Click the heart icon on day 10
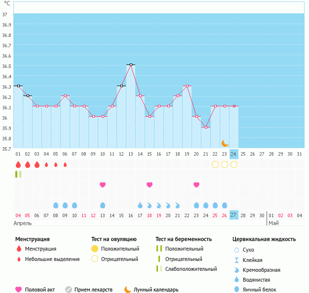The image size is (309, 293). tap(103, 185)
